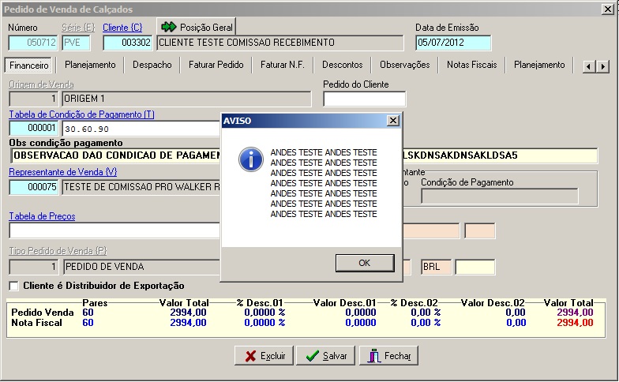
Task: Switch to the Financeiro tab
Action: (x=28, y=65)
